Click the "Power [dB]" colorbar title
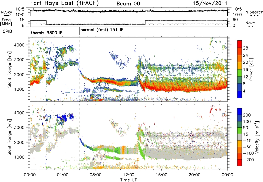Image resolution: width=263 pixels, height=182 pixels. [251, 69]
